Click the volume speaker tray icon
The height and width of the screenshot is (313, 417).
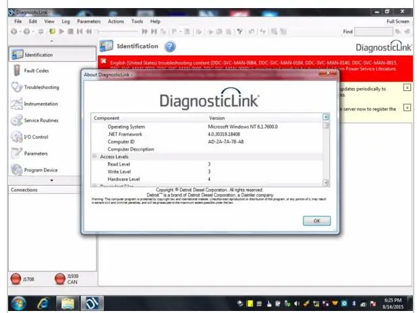pos(297,304)
